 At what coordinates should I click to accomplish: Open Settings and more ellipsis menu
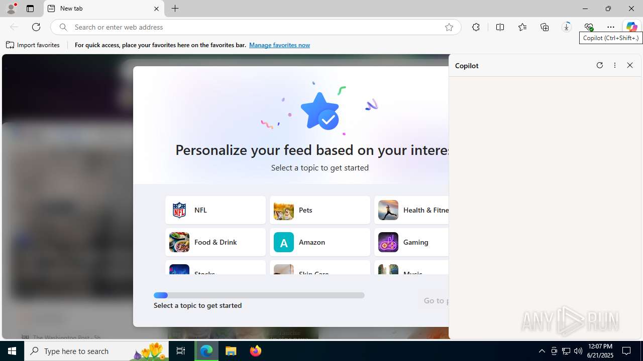click(x=611, y=27)
